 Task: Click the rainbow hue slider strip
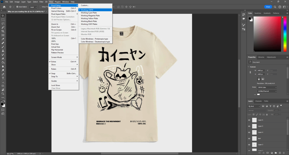coord(285,34)
